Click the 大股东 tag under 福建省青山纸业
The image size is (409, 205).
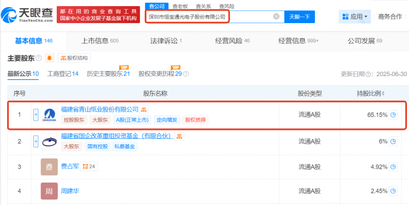100,120
